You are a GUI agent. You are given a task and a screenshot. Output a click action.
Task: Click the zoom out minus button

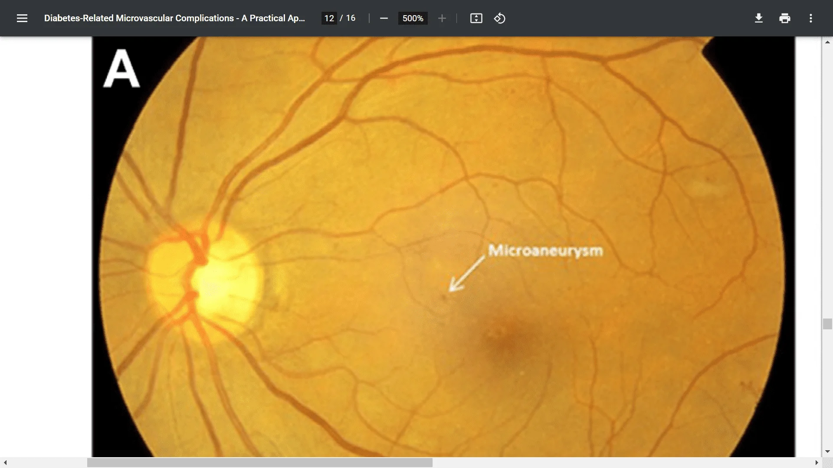coord(384,18)
